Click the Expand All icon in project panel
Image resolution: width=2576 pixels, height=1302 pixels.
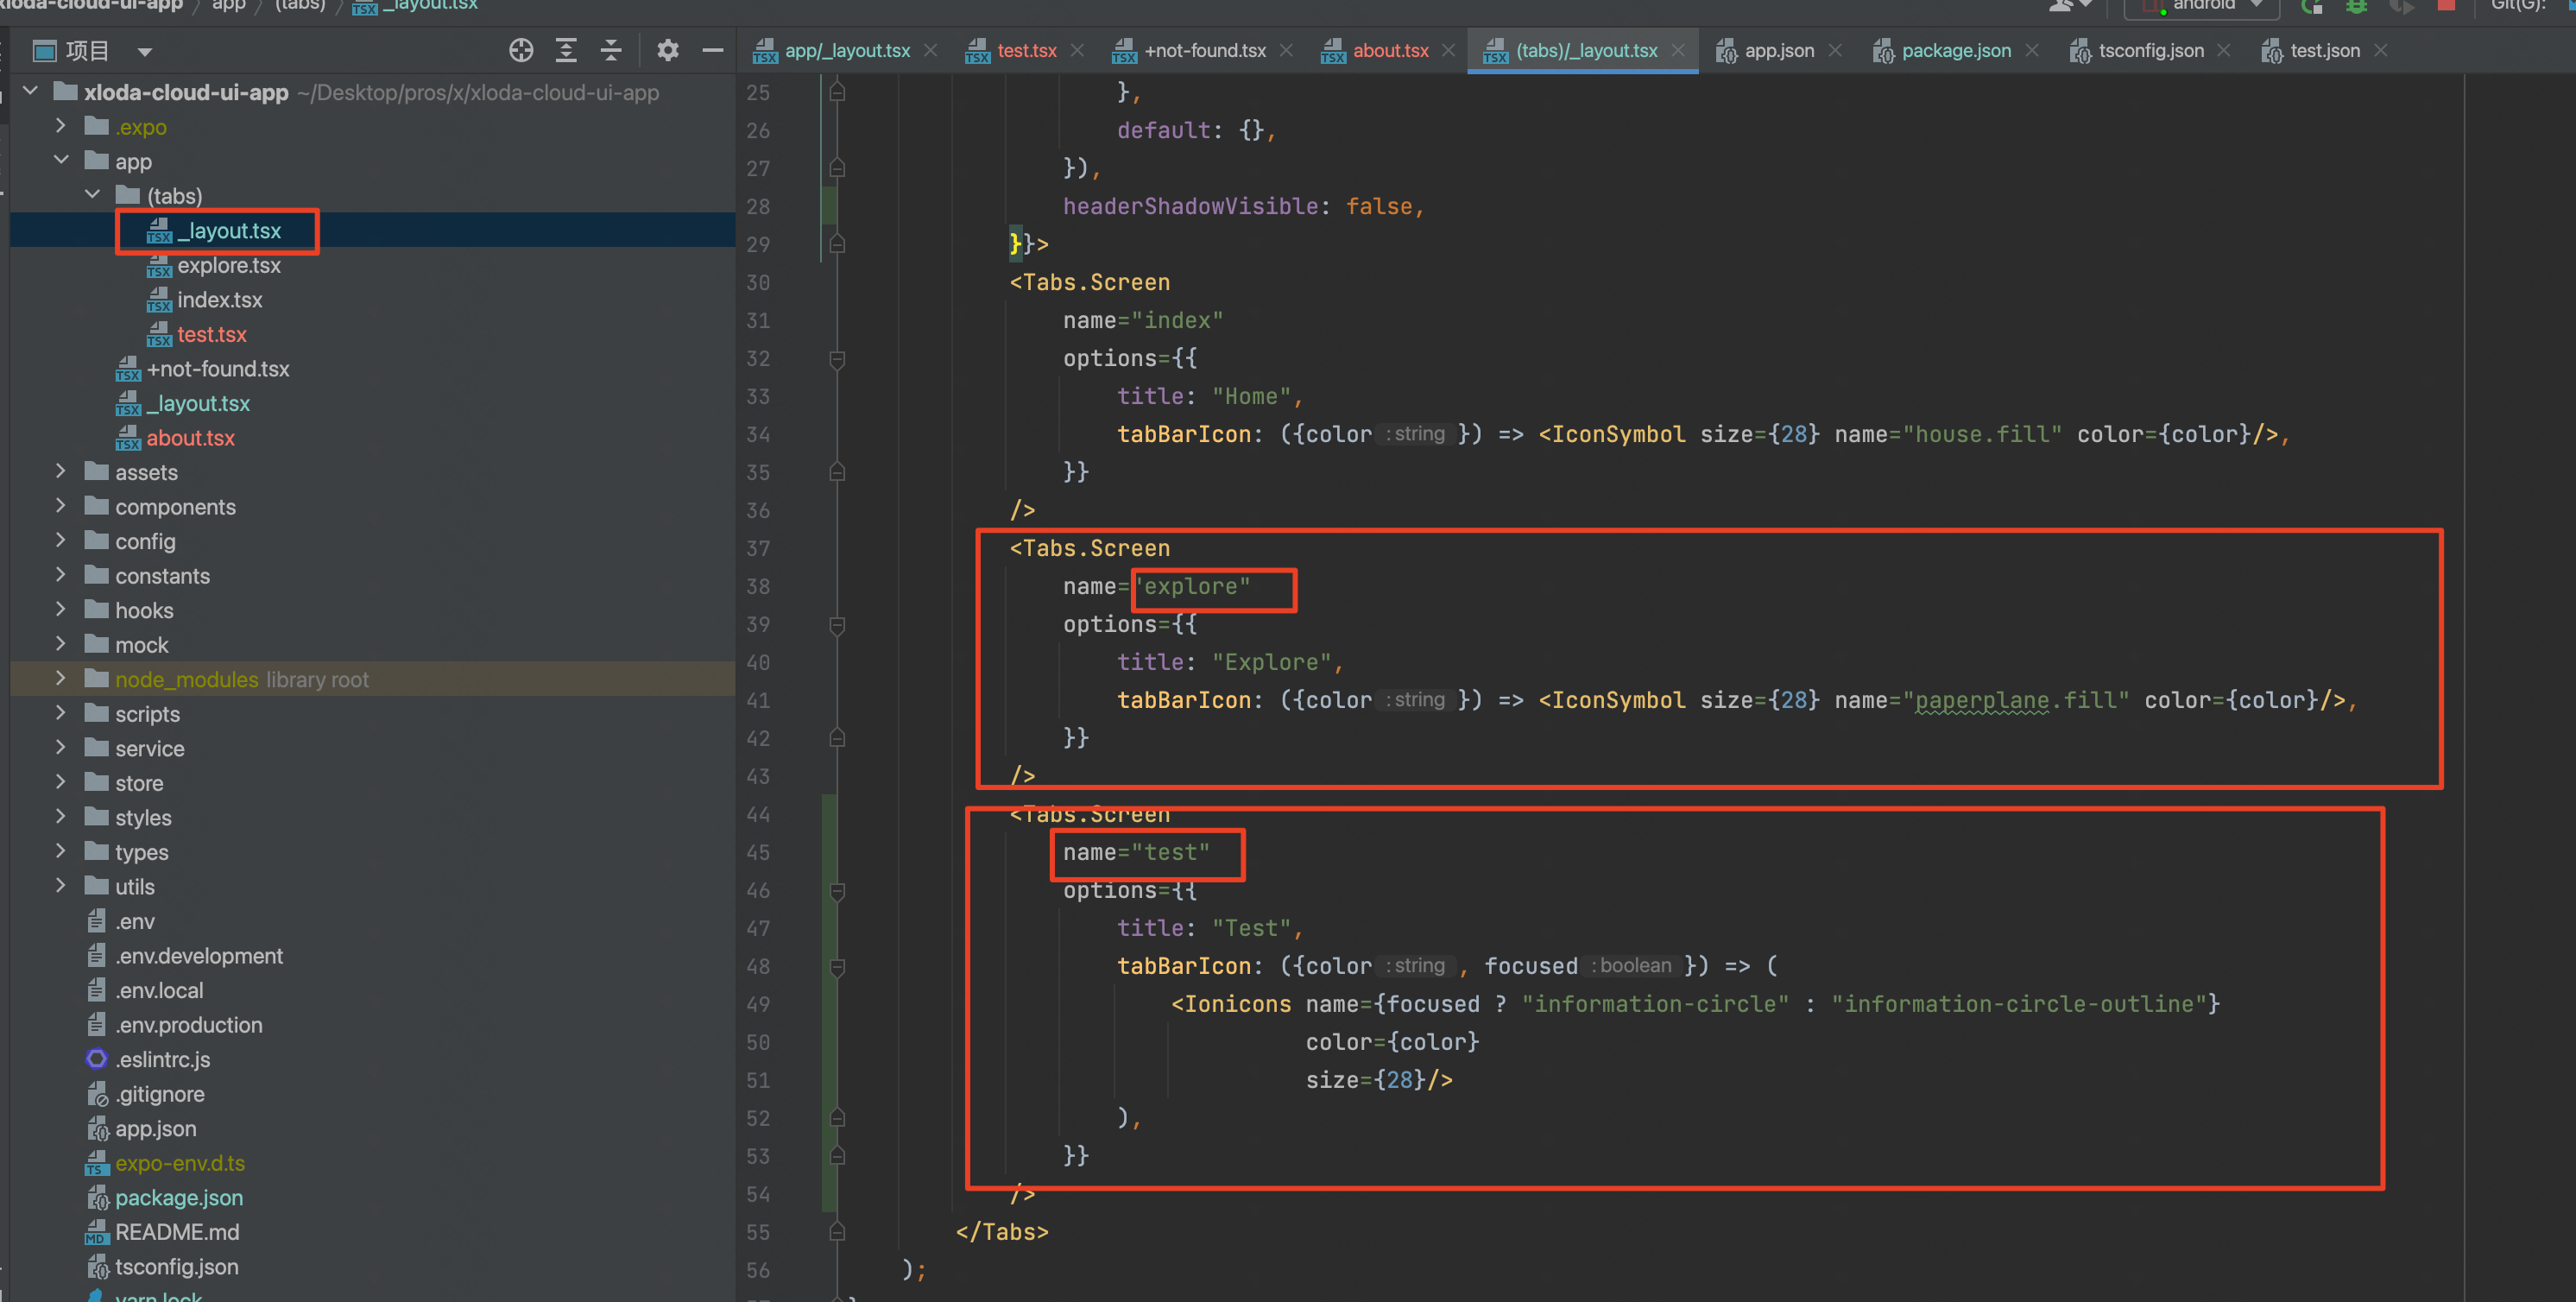pyautogui.click(x=566, y=51)
